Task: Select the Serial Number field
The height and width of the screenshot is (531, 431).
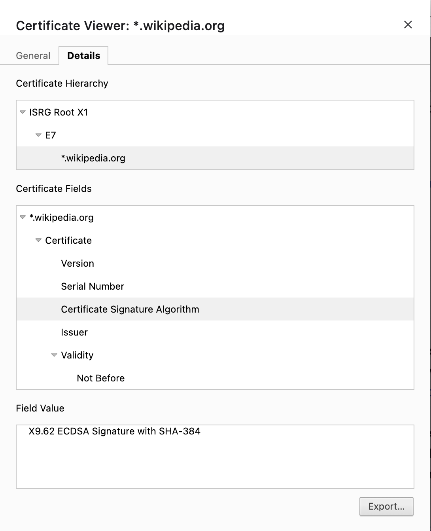Action: [92, 286]
